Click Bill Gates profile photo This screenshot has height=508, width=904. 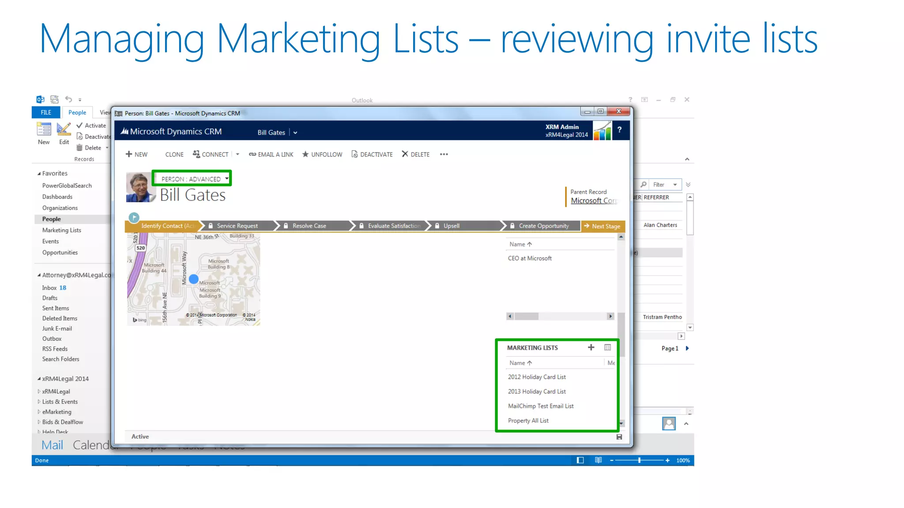click(141, 187)
